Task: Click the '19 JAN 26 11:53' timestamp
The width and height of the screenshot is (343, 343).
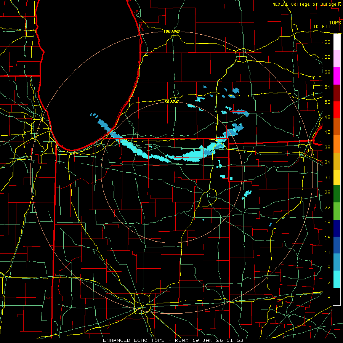Action: [218, 340]
